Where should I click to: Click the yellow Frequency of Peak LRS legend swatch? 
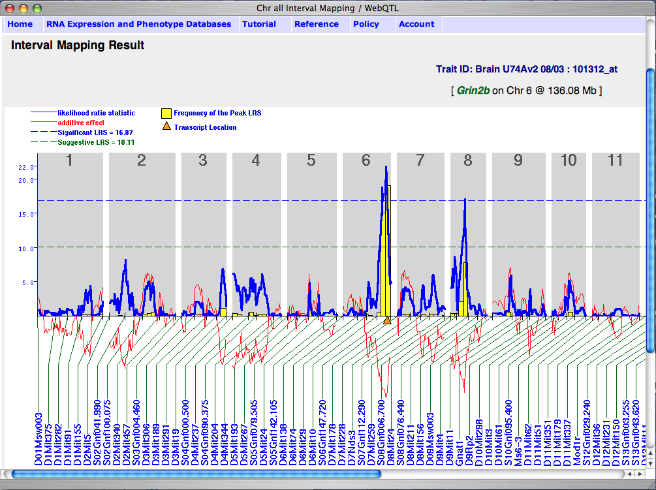coord(166,114)
